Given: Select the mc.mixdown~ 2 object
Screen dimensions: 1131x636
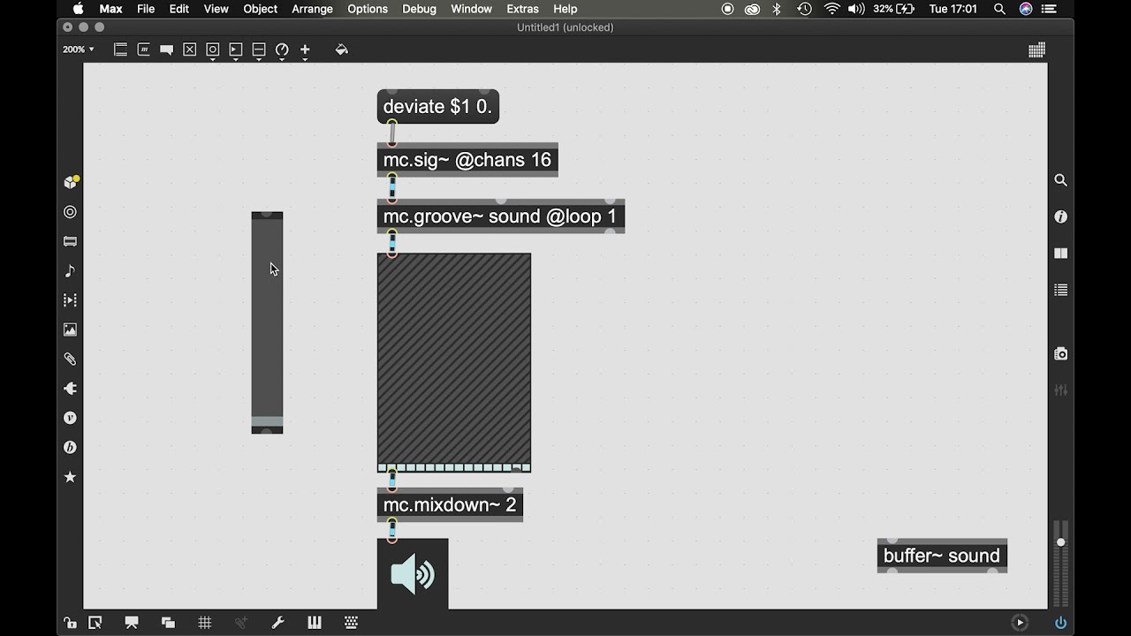Looking at the screenshot, I should point(450,504).
